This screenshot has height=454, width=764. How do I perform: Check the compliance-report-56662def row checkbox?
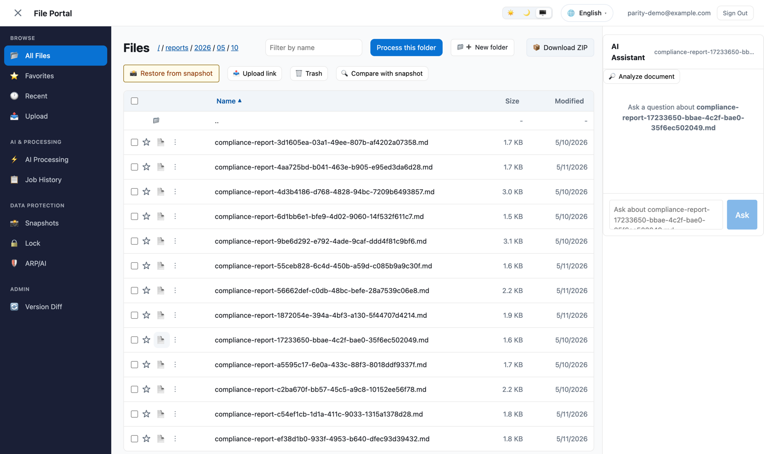point(134,291)
